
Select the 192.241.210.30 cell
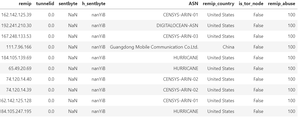(x=16, y=26)
